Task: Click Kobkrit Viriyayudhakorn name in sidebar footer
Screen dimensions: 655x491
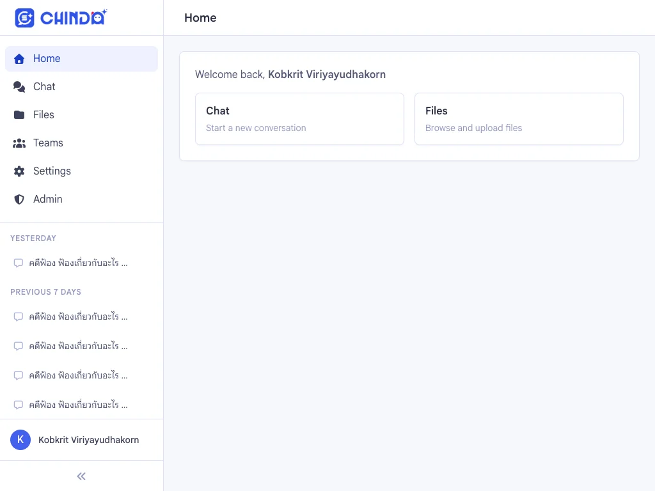Action: 88,440
